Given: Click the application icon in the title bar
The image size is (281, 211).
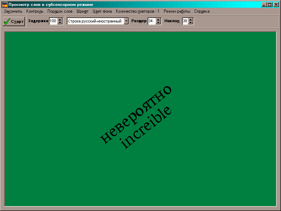Looking at the screenshot, I should click(5, 5).
